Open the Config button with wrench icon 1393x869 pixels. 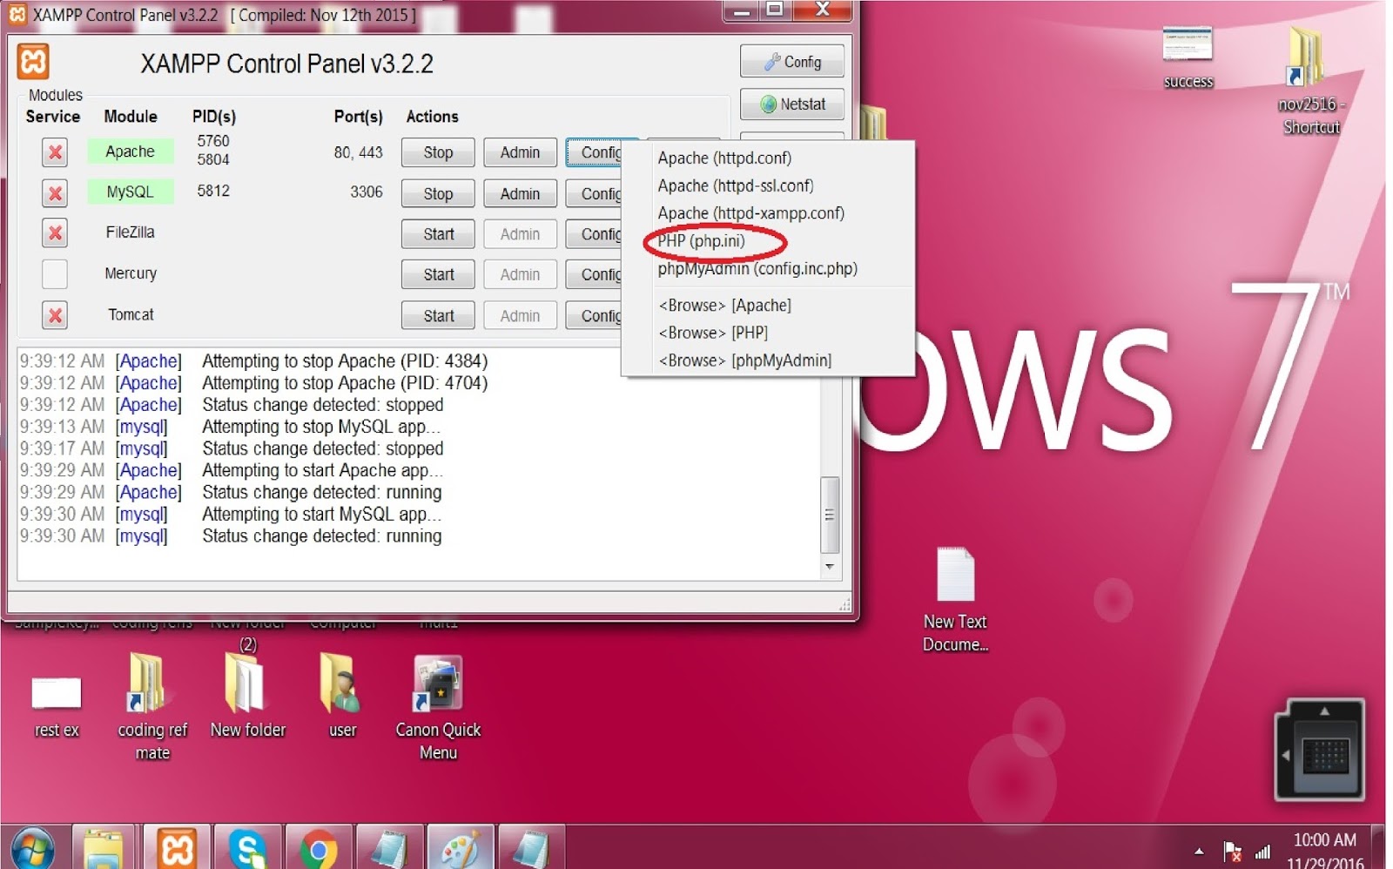tap(792, 62)
